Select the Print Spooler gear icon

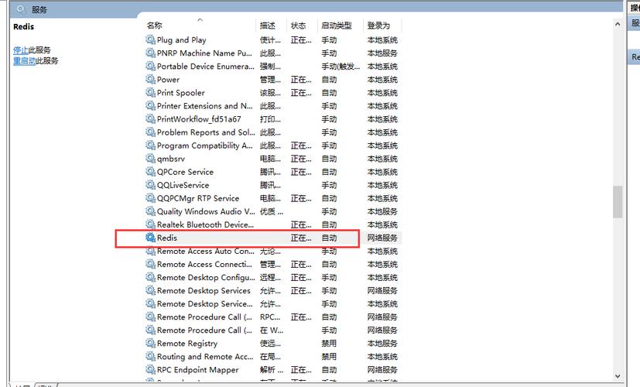tap(150, 93)
